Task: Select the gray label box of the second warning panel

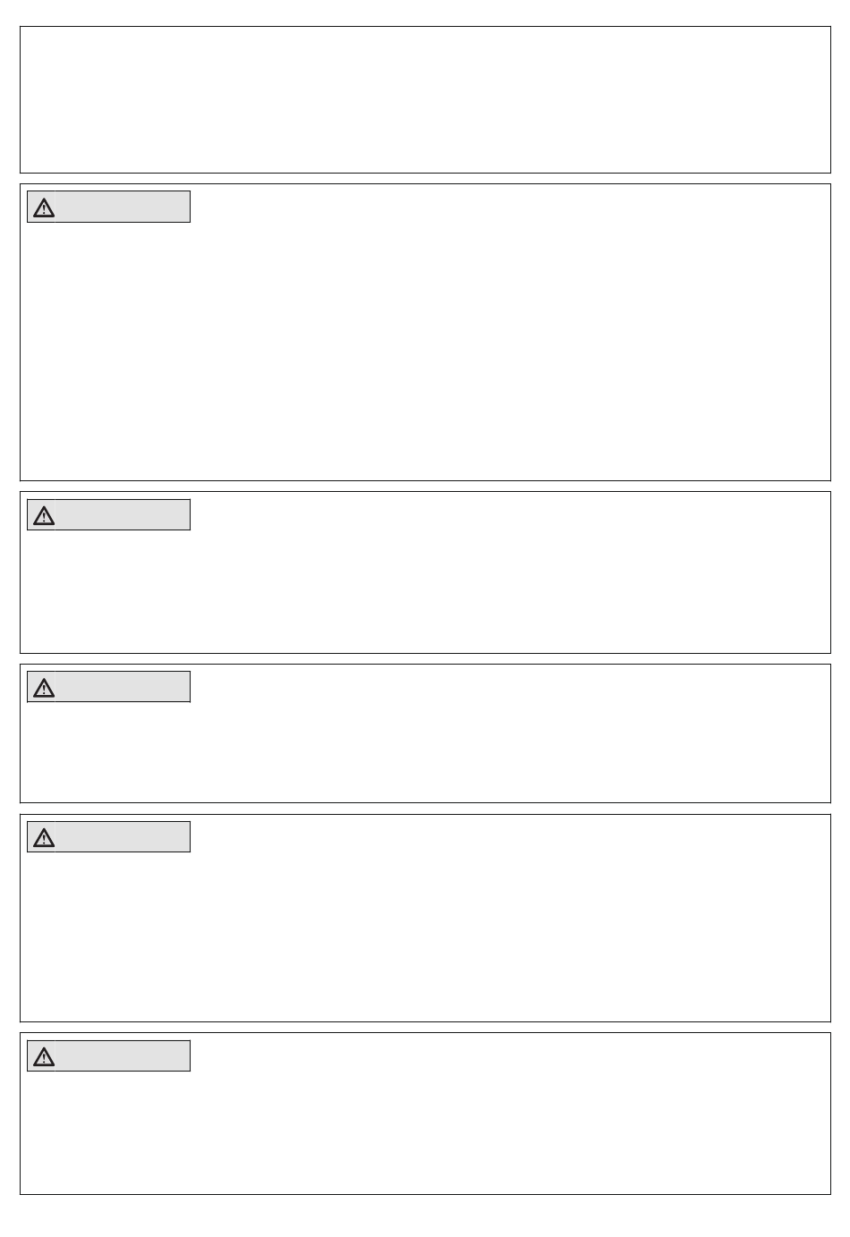Action: [x=108, y=514]
